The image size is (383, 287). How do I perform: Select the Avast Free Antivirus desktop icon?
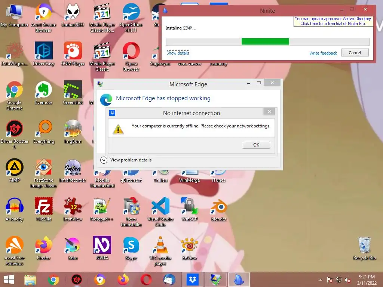tap(15, 251)
